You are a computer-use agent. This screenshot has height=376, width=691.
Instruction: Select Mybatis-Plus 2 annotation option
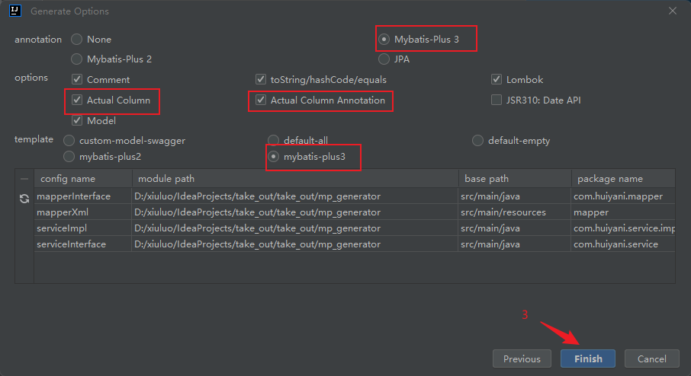click(x=77, y=59)
